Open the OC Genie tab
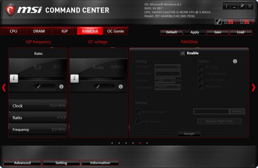Image resolution: width=258 pixels, height=168 pixels. pos(115,31)
